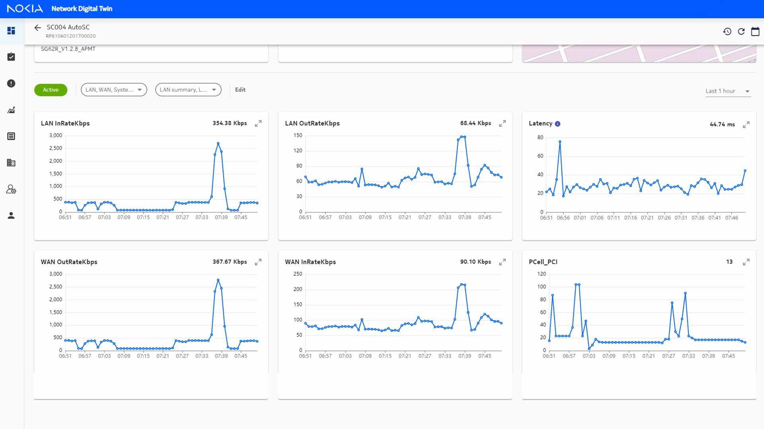Screen dimensions: 764x429
Task: Open the alerts exclamation icon in sidebar
Action: pyautogui.click(x=11, y=83)
